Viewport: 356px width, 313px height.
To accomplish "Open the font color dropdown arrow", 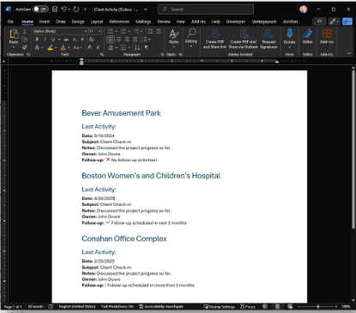I will pyautogui.click(x=69, y=48).
